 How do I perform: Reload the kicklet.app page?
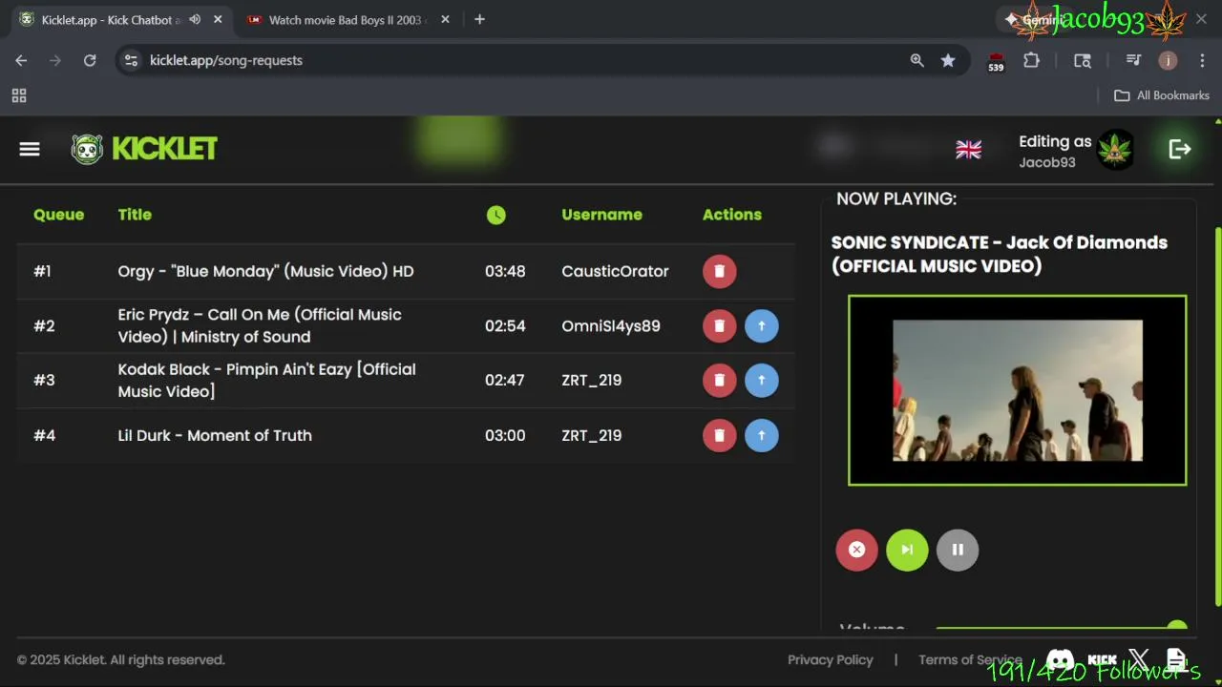point(90,60)
